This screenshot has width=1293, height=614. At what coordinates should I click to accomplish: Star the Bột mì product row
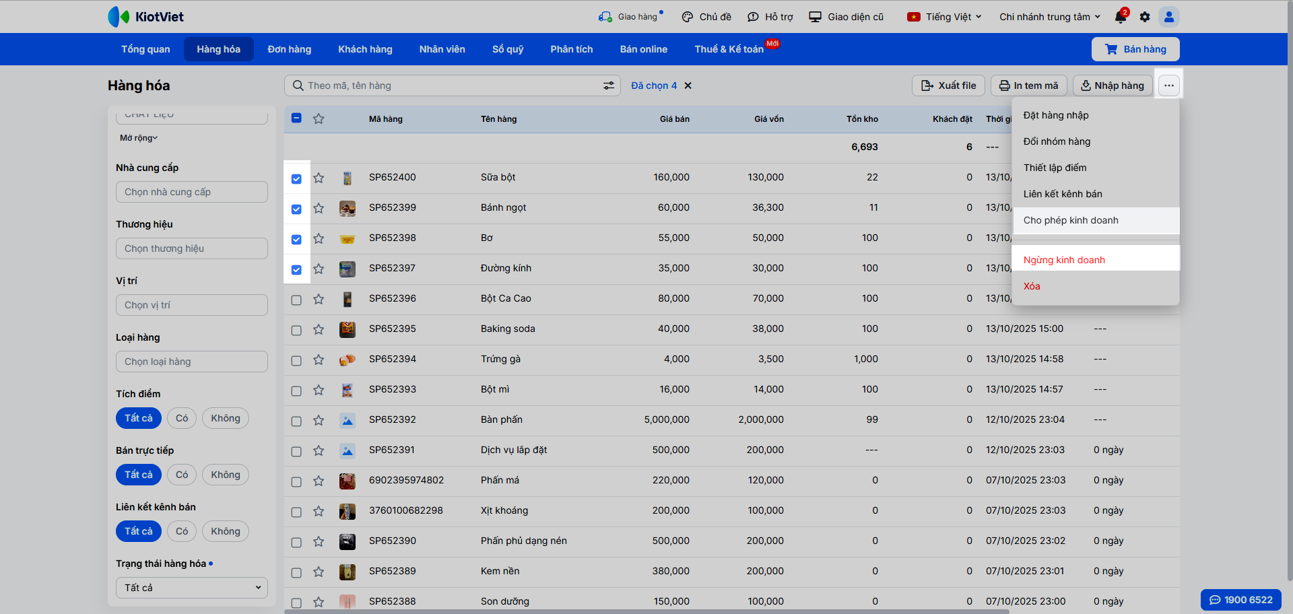(319, 390)
